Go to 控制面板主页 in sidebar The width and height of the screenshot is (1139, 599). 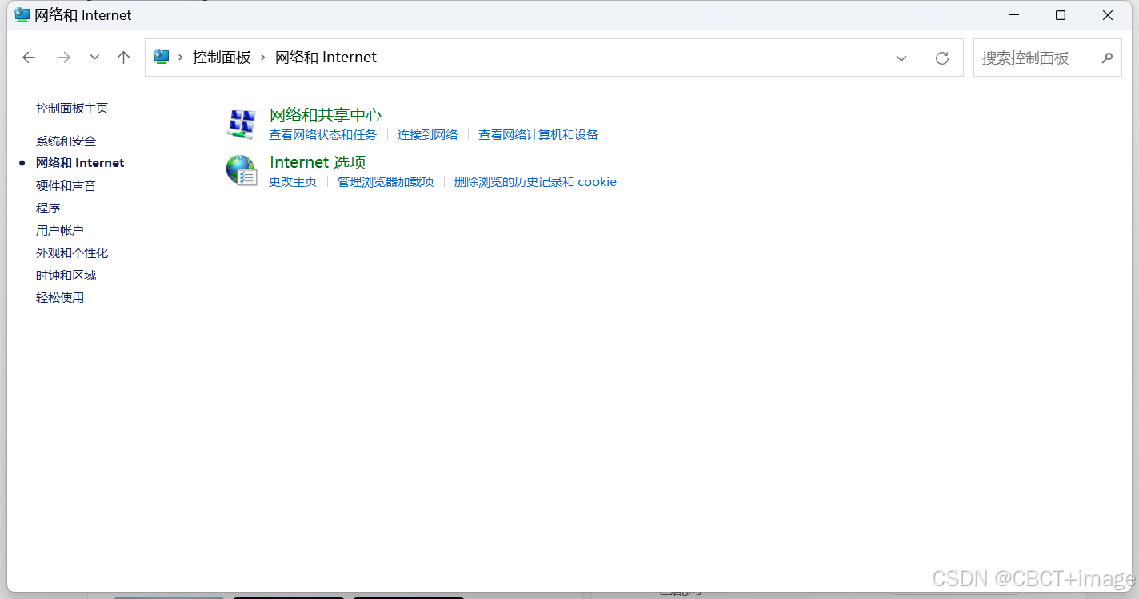[72, 109]
